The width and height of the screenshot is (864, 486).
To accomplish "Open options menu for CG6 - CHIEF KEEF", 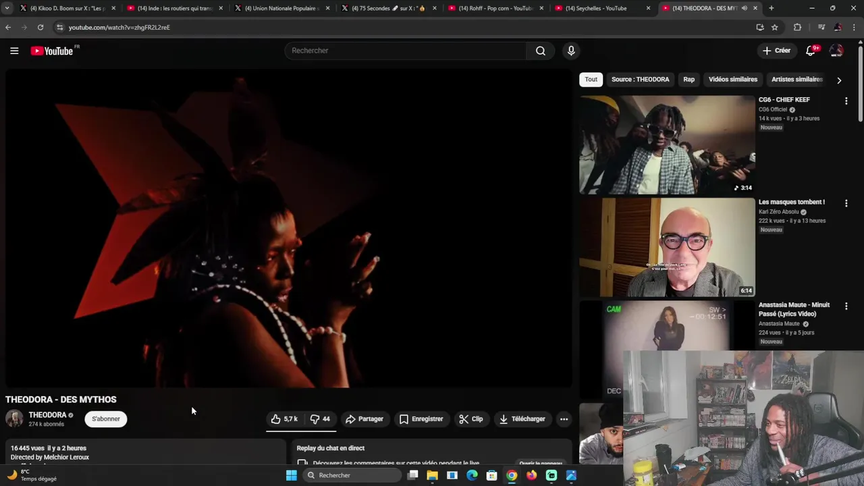I will pos(846,101).
